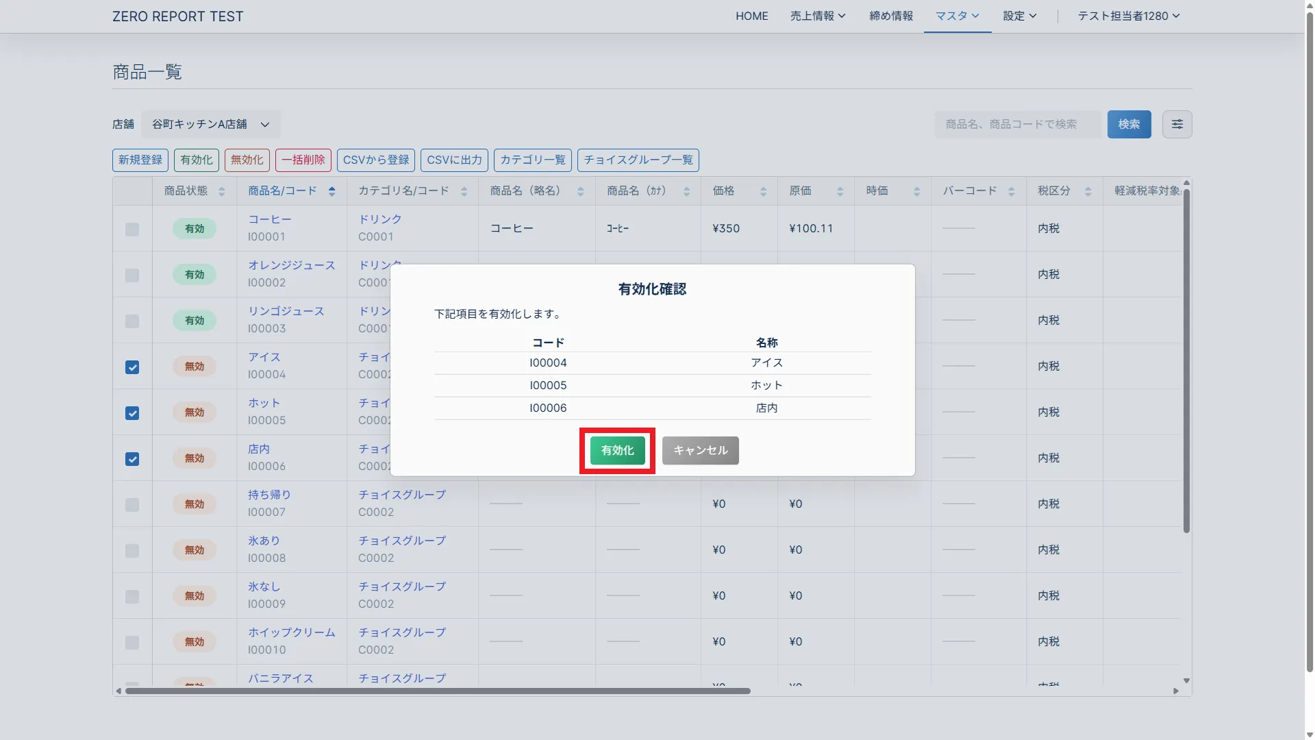Viewport: 1315px width, 740px height.
Task: Sort by 商品状態 column arrows
Action: coord(221,191)
